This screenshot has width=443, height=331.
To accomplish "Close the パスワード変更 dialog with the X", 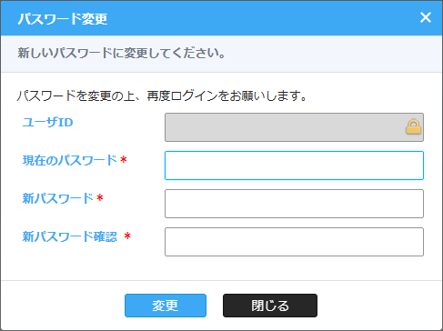I will tap(426, 17).
